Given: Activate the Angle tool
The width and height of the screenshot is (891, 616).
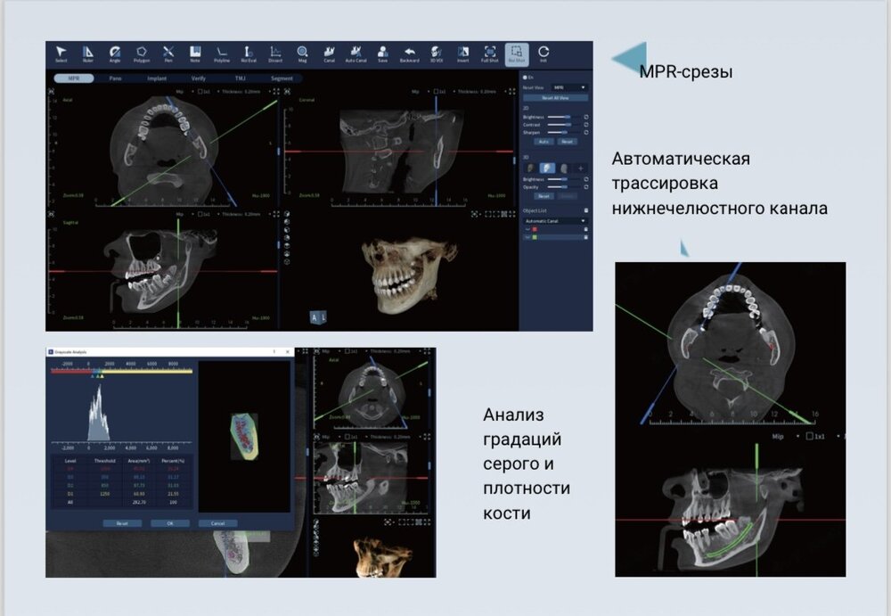Looking at the screenshot, I should point(115,54).
